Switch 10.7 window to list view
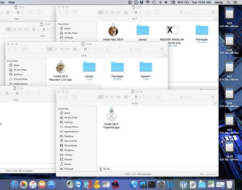The height and width of the screenshot is (190, 242). [x=107, y=12]
